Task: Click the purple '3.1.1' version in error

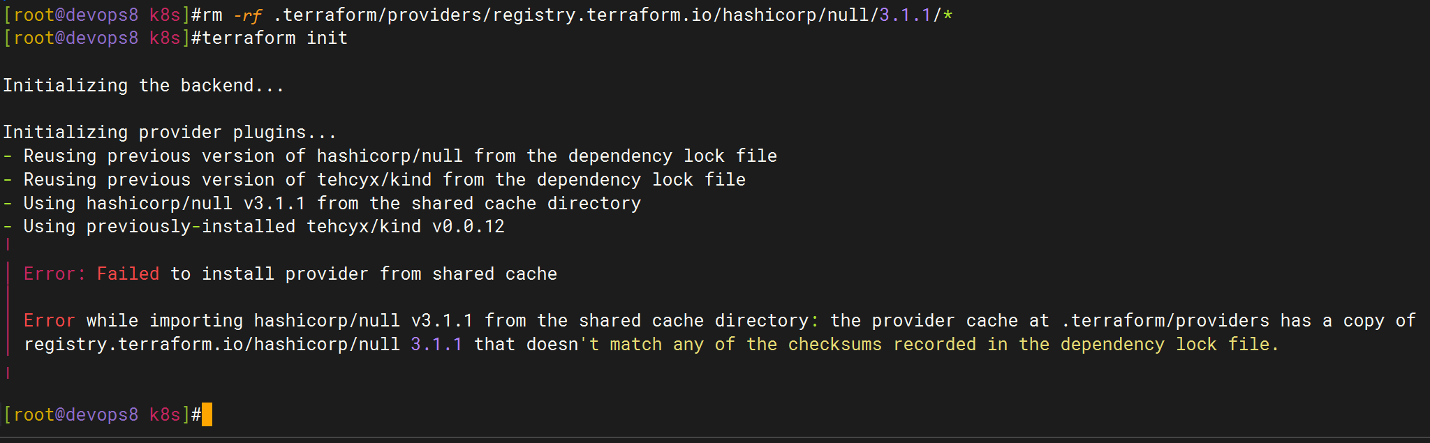Action: tap(437, 344)
